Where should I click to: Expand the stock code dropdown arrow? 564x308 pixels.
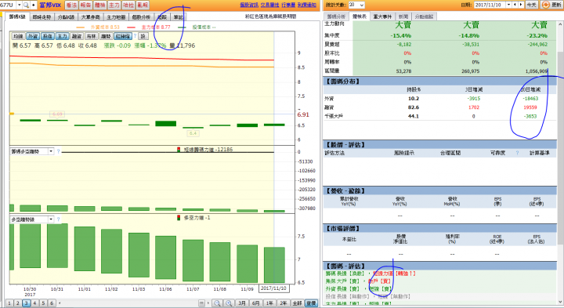coord(19,5)
